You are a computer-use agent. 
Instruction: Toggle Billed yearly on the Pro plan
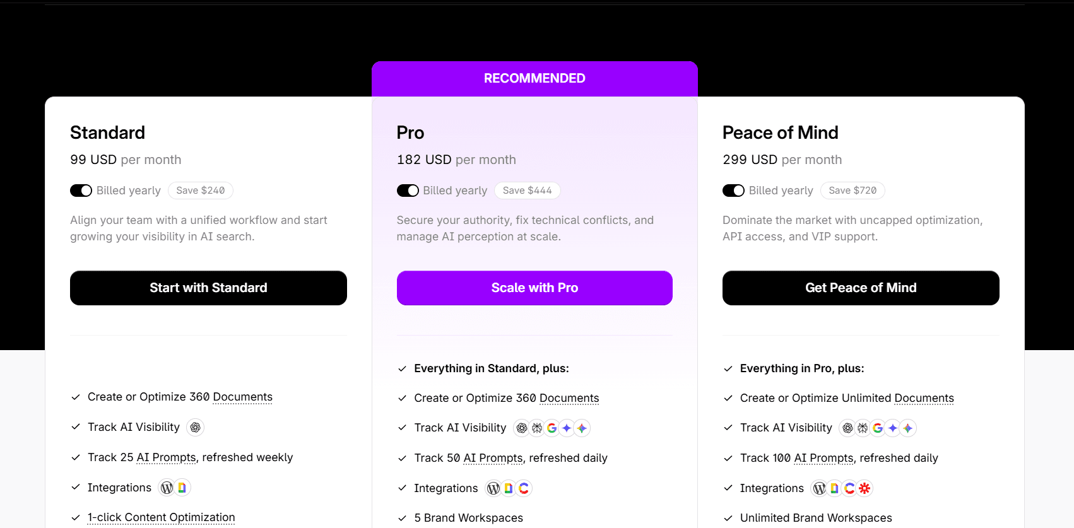point(408,190)
